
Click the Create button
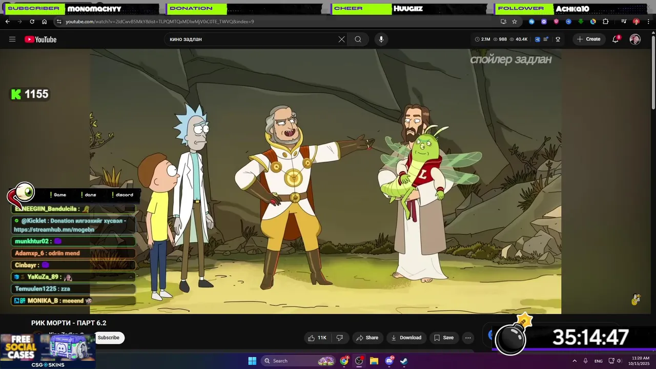coord(588,39)
